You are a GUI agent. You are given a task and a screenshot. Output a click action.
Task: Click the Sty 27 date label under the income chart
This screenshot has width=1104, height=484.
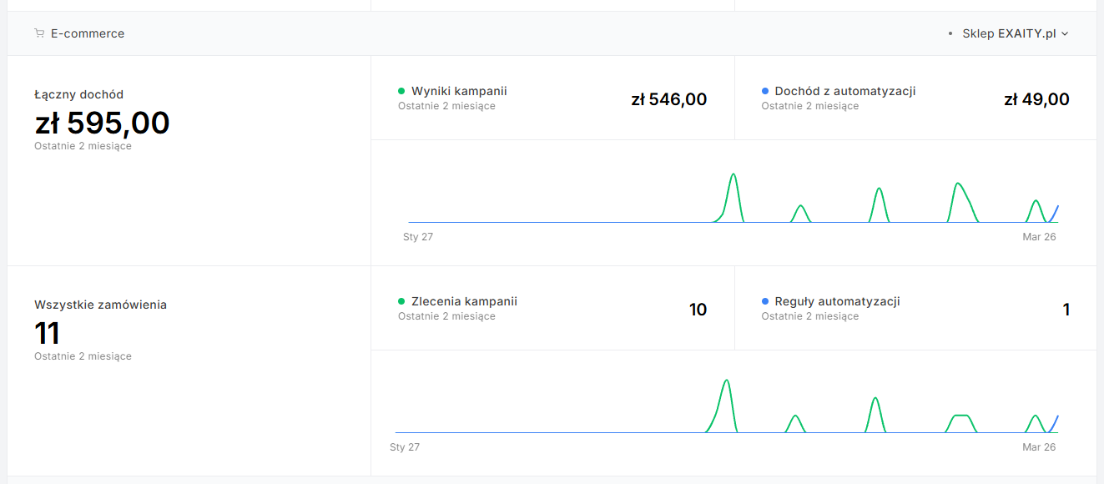418,237
